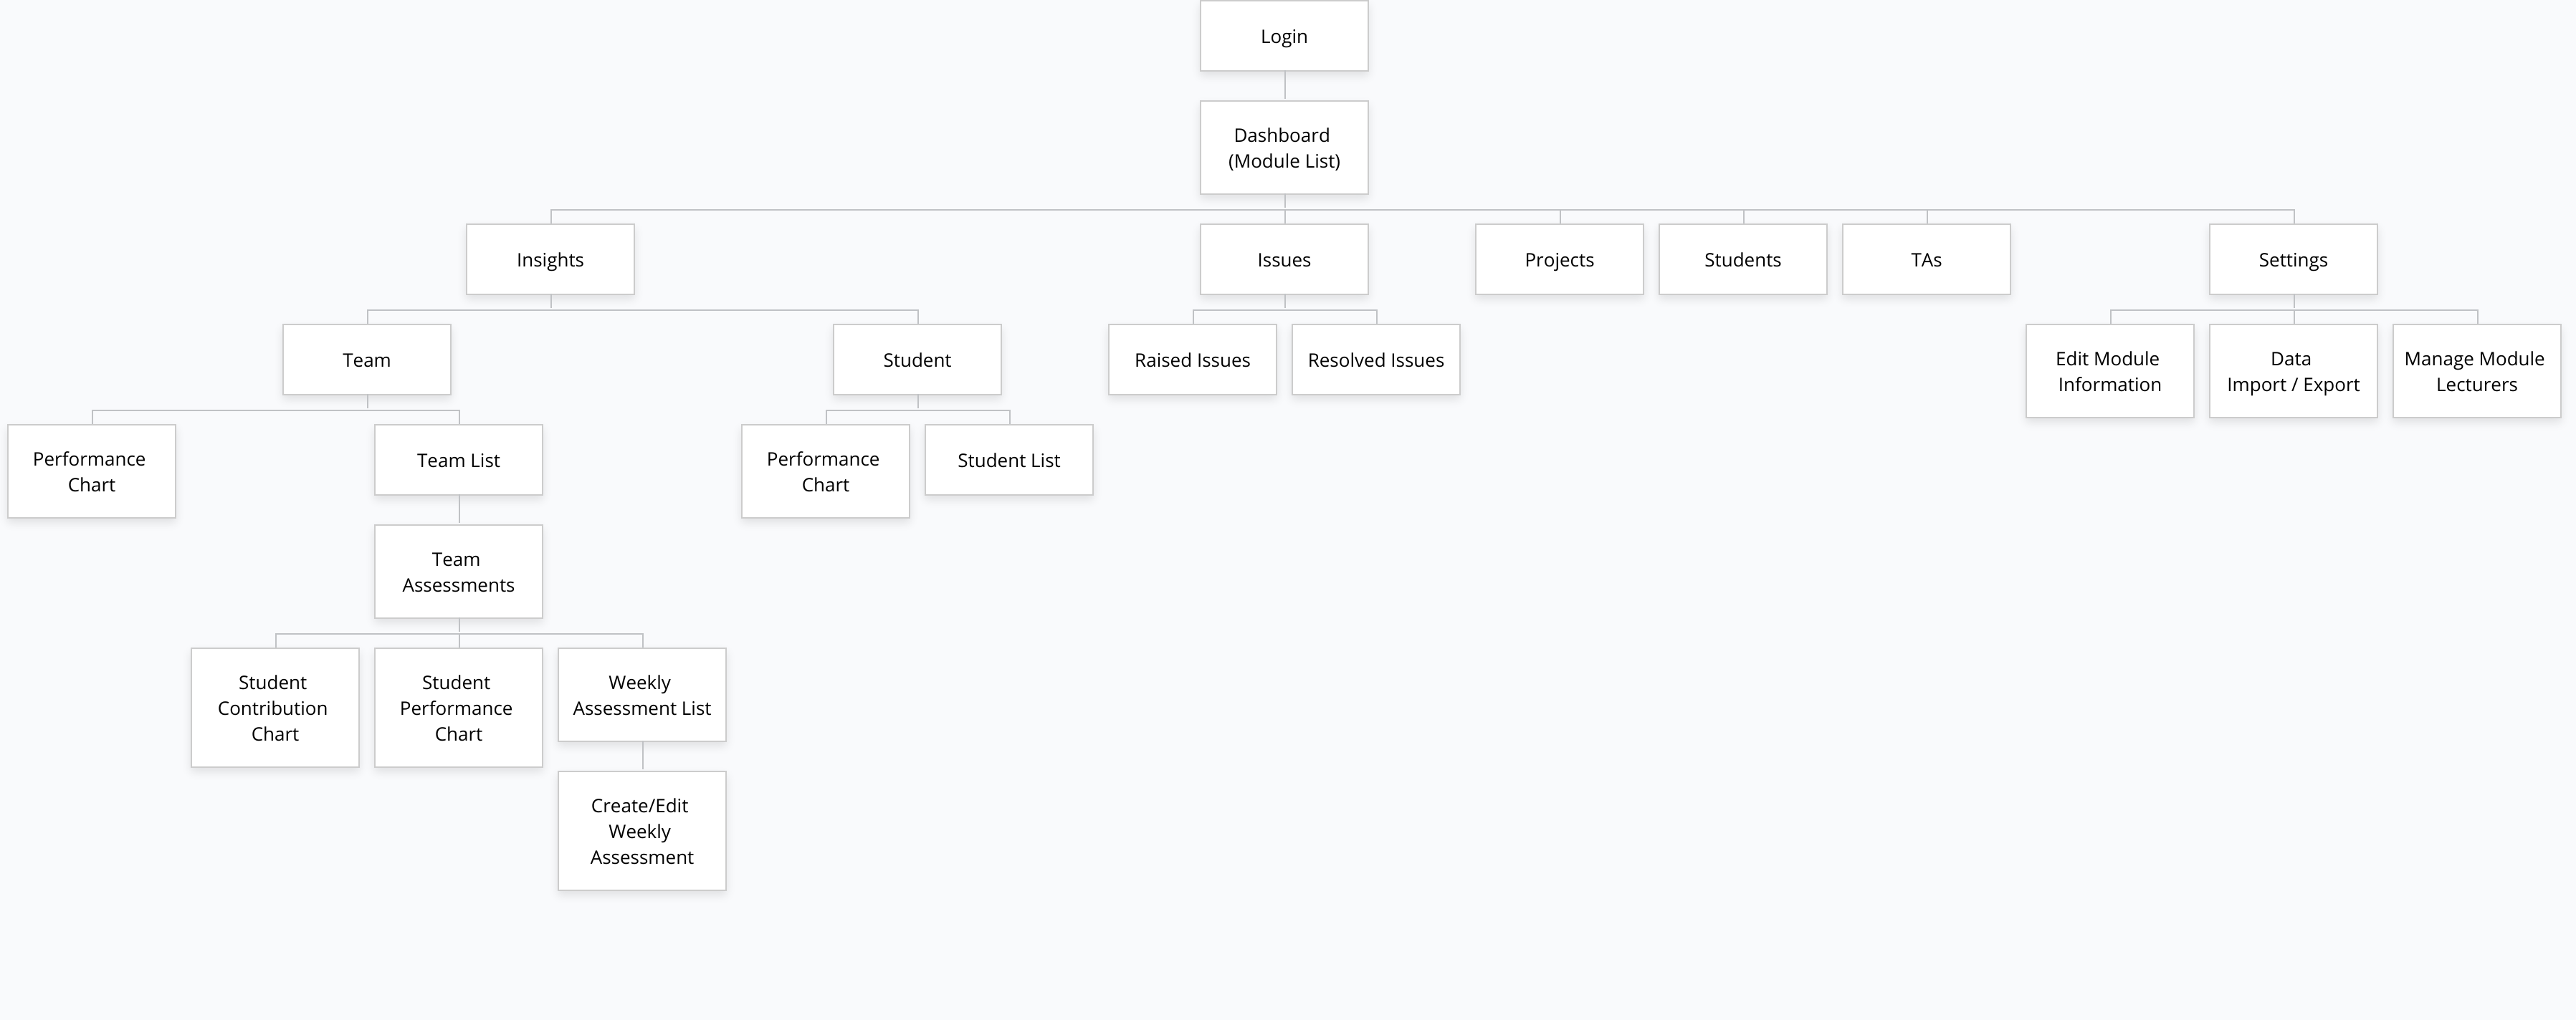2576x1020 pixels.
Task: Select the Insights node
Action: click(550, 260)
